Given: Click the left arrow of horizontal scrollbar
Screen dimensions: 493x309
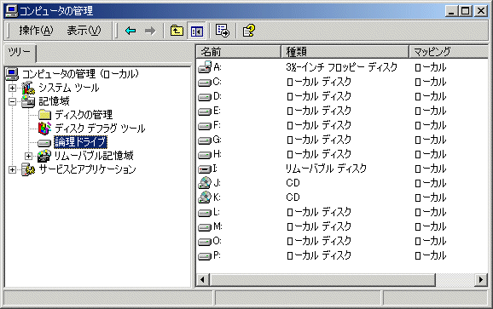Looking at the screenshot, I should point(203,279).
